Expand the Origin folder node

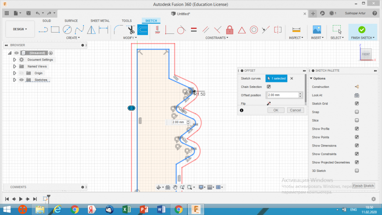click(14, 73)
